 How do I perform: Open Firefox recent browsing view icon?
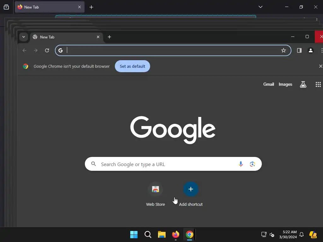point(6,7)
